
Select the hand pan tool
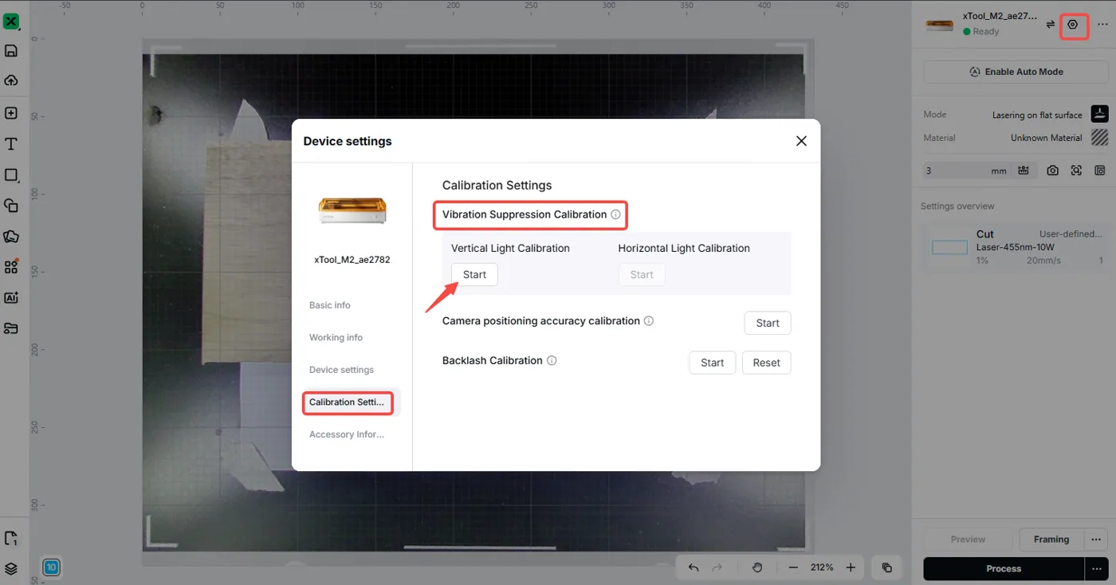click(x=757, y=567)
